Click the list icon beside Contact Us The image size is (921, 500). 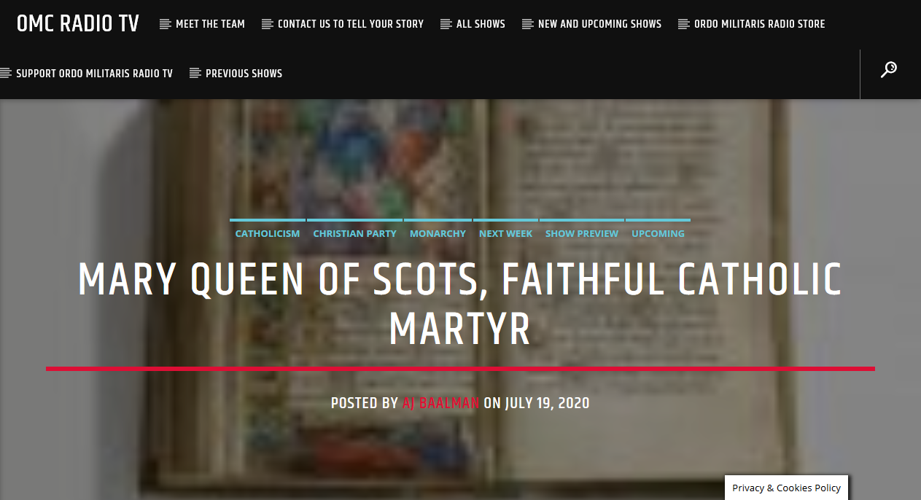[x=268, y=24]
